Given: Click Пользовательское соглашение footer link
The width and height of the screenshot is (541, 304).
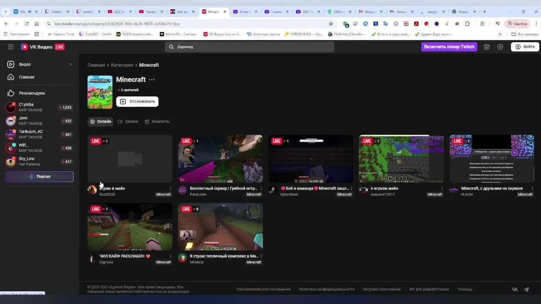Looking at the screenshot, I should [263, 289].
